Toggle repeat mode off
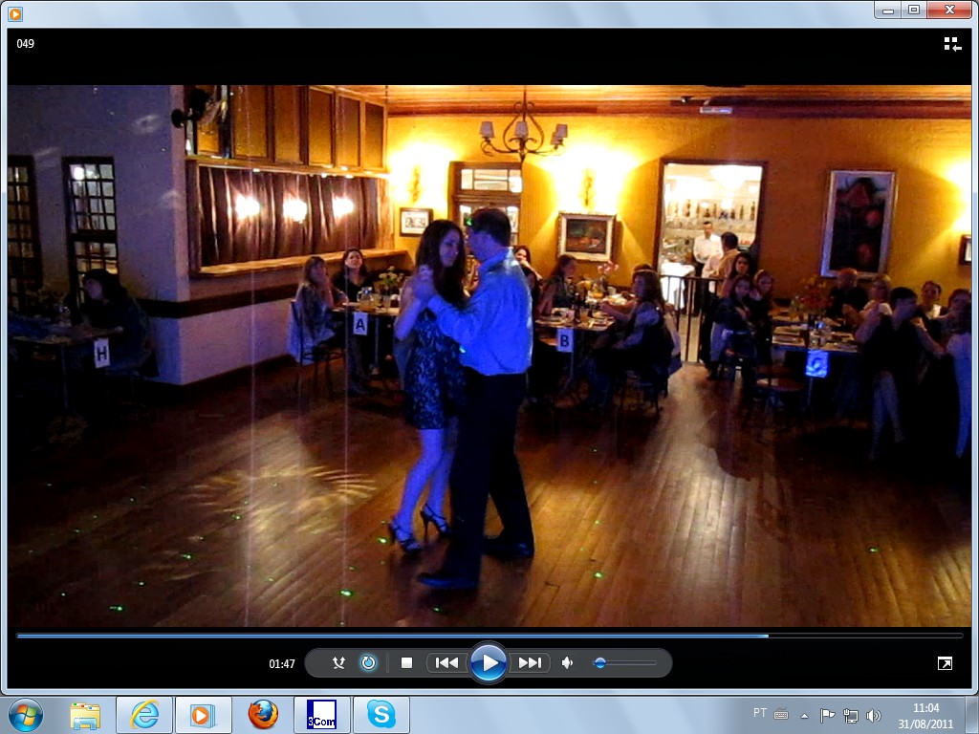The width and height of the screenshot is (979, 734). [368, 662]
